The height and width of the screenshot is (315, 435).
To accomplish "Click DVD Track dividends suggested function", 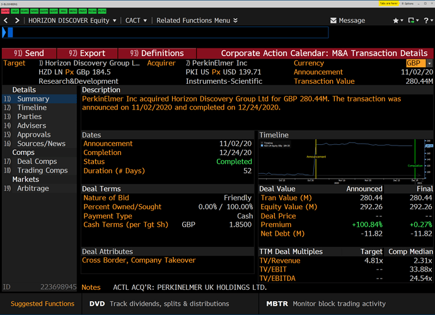I will point(159,304).
